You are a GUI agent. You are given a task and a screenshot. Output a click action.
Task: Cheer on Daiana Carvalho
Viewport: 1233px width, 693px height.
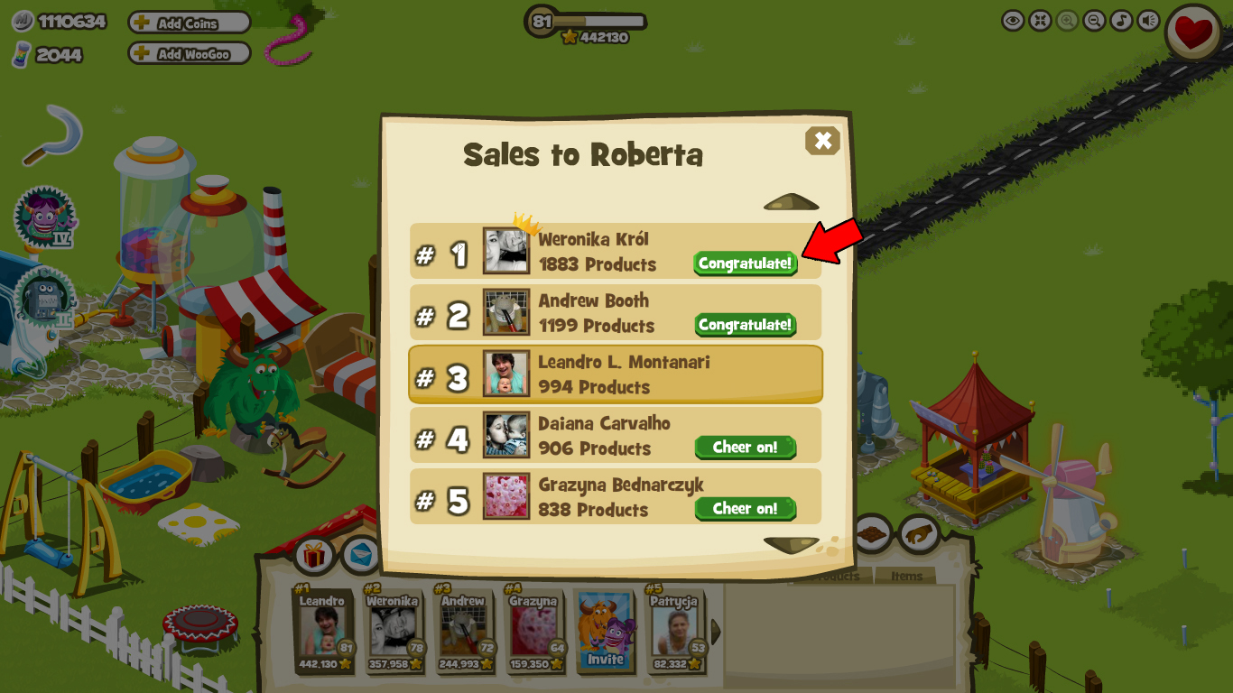[x=746, y=448]
